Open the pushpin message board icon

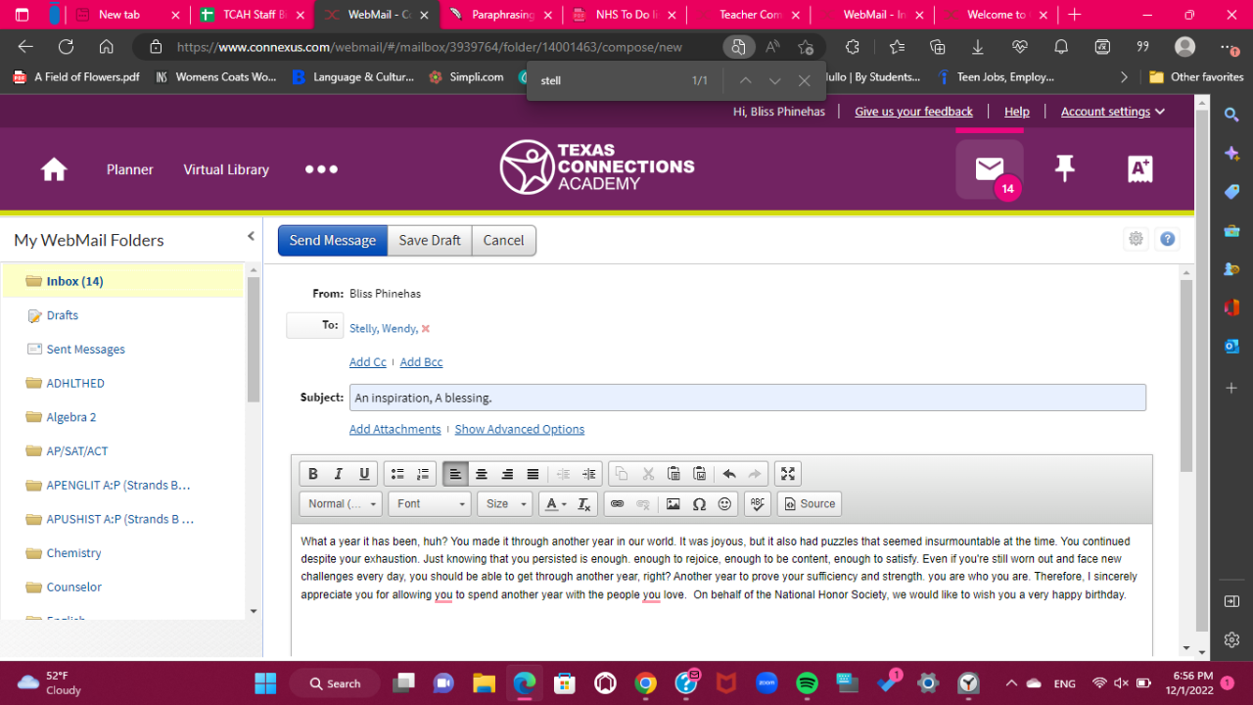pos(1065,168)
